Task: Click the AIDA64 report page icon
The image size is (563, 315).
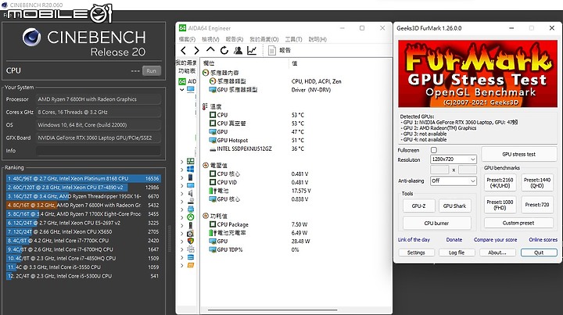Action: click(272, 51)
